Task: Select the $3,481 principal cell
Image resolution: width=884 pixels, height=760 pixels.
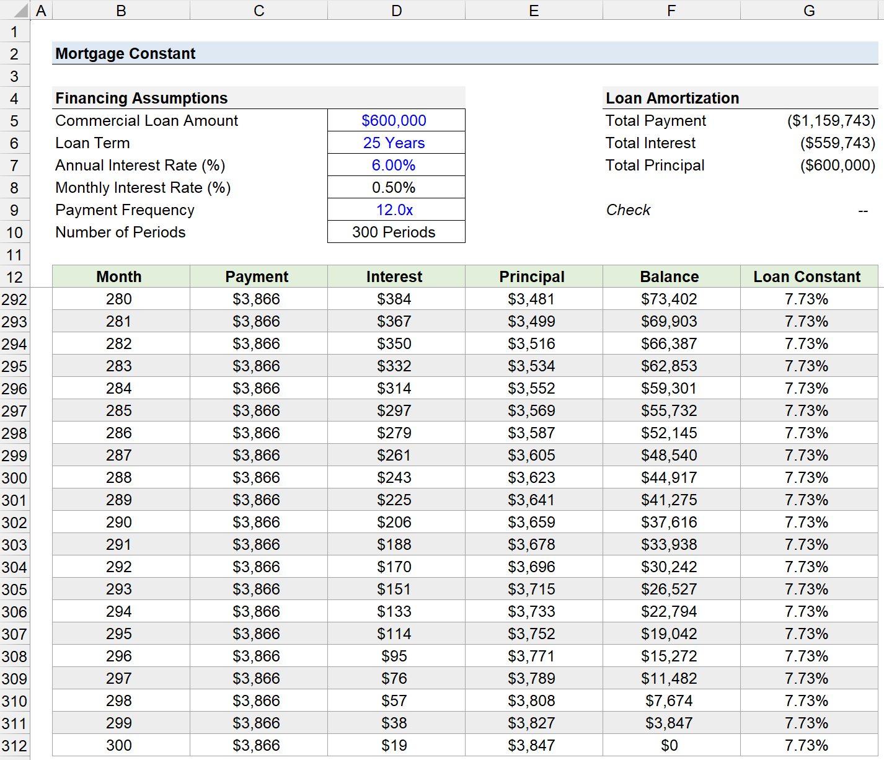Action: 534,299
